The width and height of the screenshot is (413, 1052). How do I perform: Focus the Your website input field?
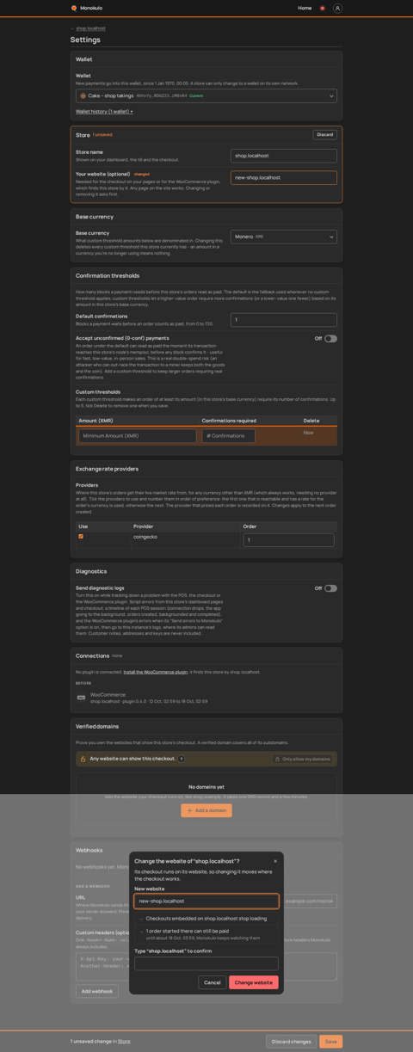[284, 177]
